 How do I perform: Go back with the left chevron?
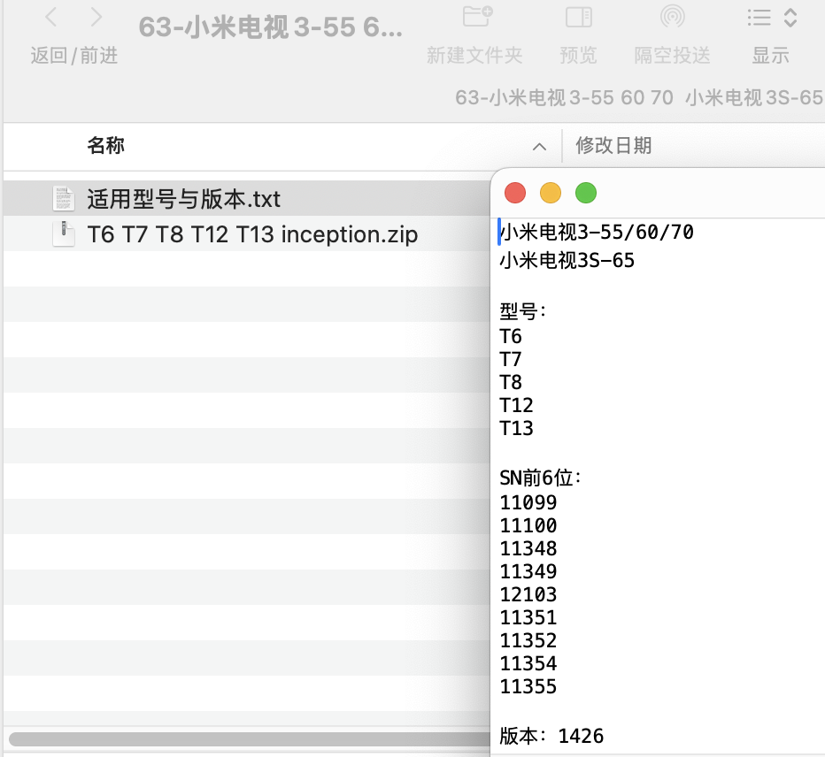(x=51, y=17)
